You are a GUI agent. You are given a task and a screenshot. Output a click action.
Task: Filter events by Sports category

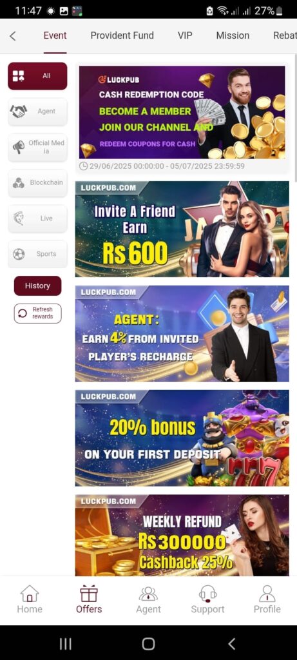pyautogui.click(x=37, y=254)
